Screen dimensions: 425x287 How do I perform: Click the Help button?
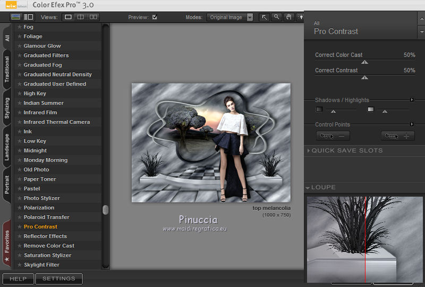coord(18,278)
